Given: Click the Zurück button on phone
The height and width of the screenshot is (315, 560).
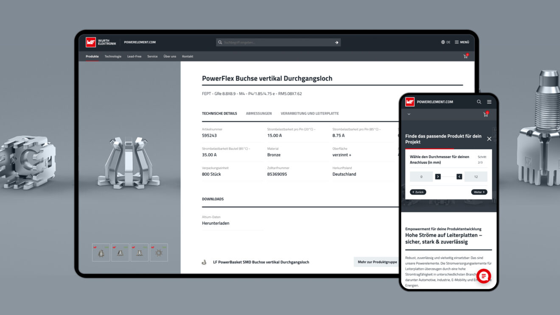Looking at the screenshot, I should [x=418, y=192].
